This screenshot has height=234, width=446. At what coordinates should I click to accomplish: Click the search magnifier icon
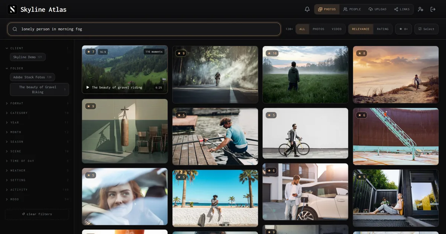(15, 29)
